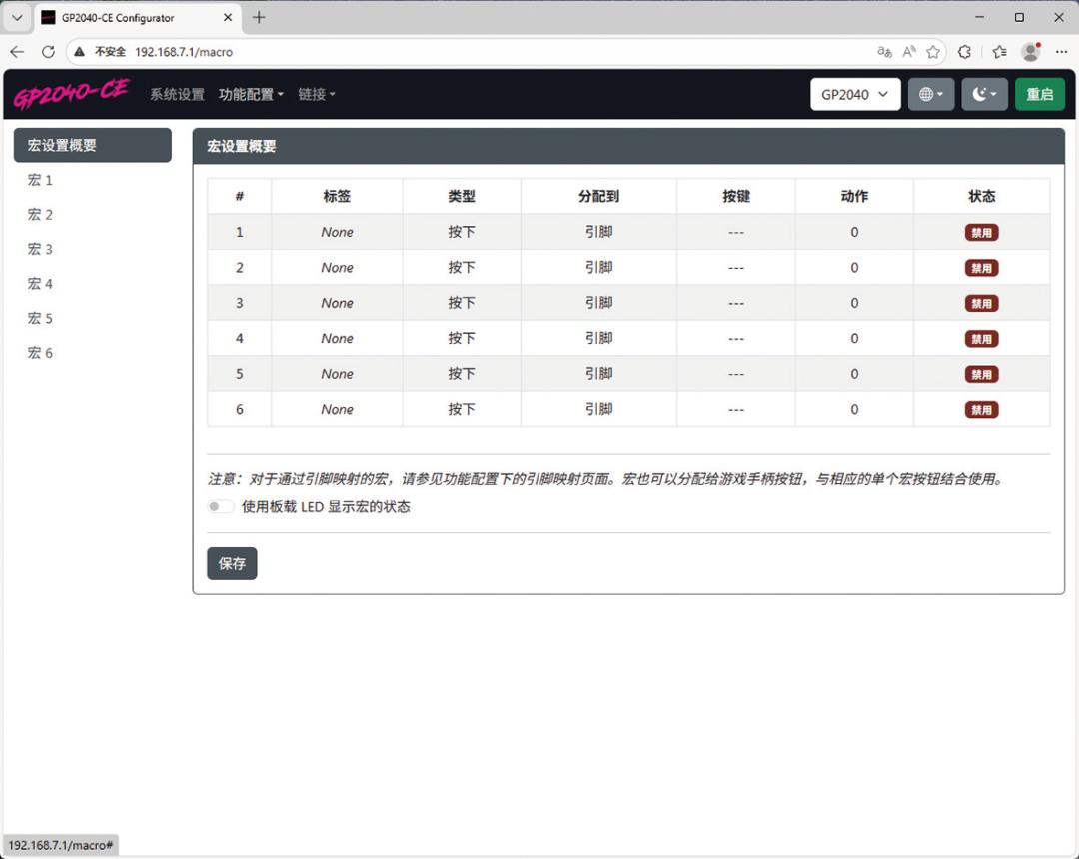The image size is (1079, 859).
Task: Open the dark mode moon dropdown
Action: click(x=984, y=94)
